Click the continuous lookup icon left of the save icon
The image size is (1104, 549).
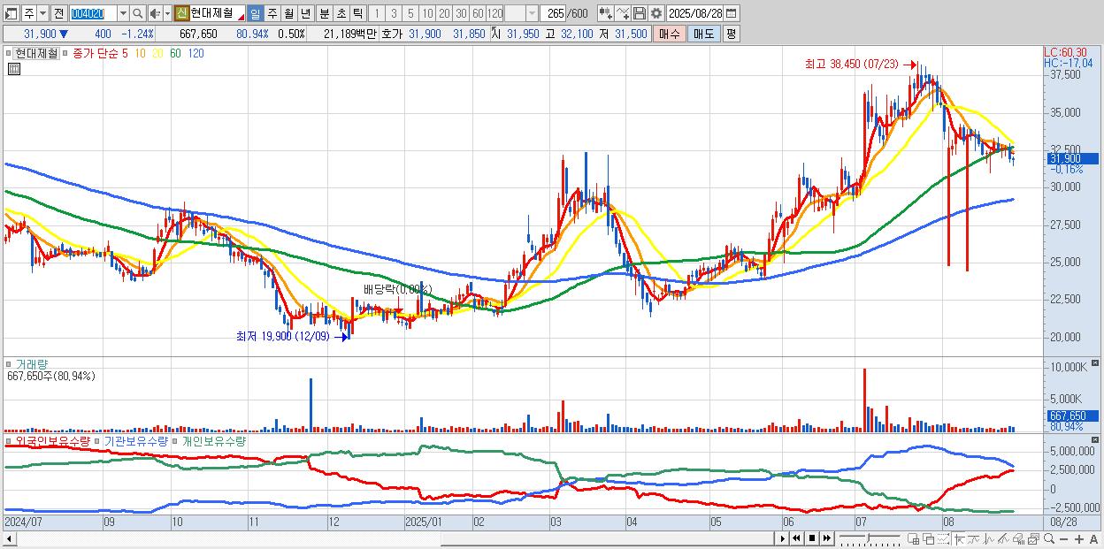pos(606,13)
